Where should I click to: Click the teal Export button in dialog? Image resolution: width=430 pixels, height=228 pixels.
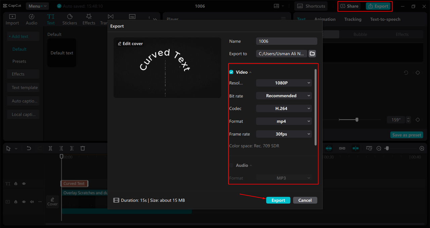(278, 200)
